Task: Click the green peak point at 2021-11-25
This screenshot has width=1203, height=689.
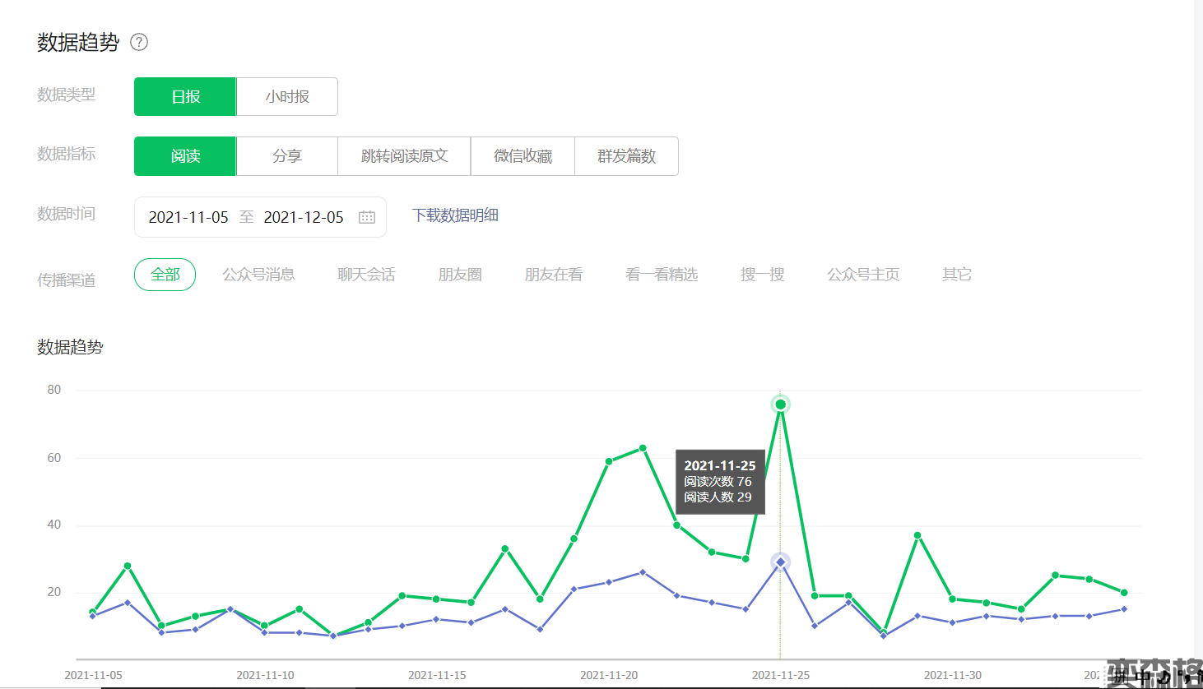Action: (780, 405)
